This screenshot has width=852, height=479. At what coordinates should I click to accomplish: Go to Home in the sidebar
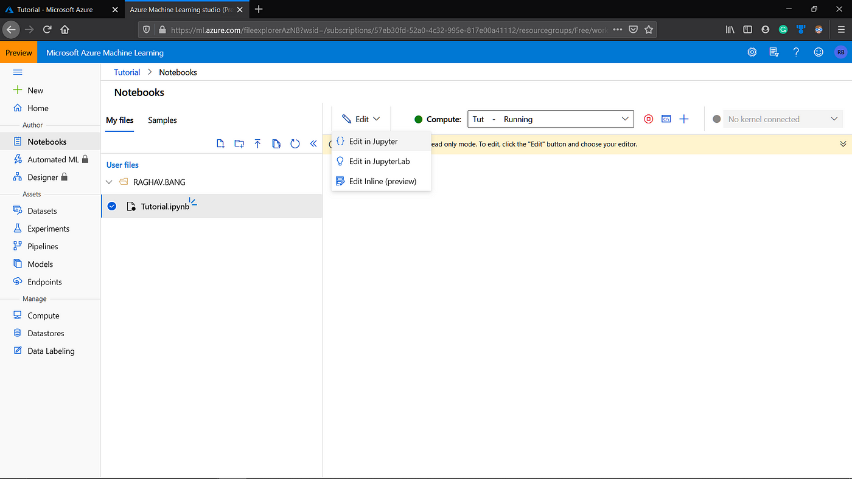38,108
